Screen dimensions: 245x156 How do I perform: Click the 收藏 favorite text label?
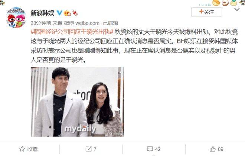pyautogui.click(x=32, y=149)
